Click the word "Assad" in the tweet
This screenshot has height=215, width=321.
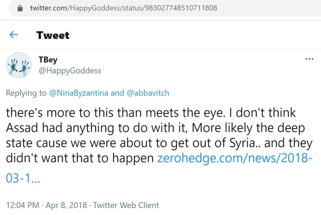(x=22, y=128)
